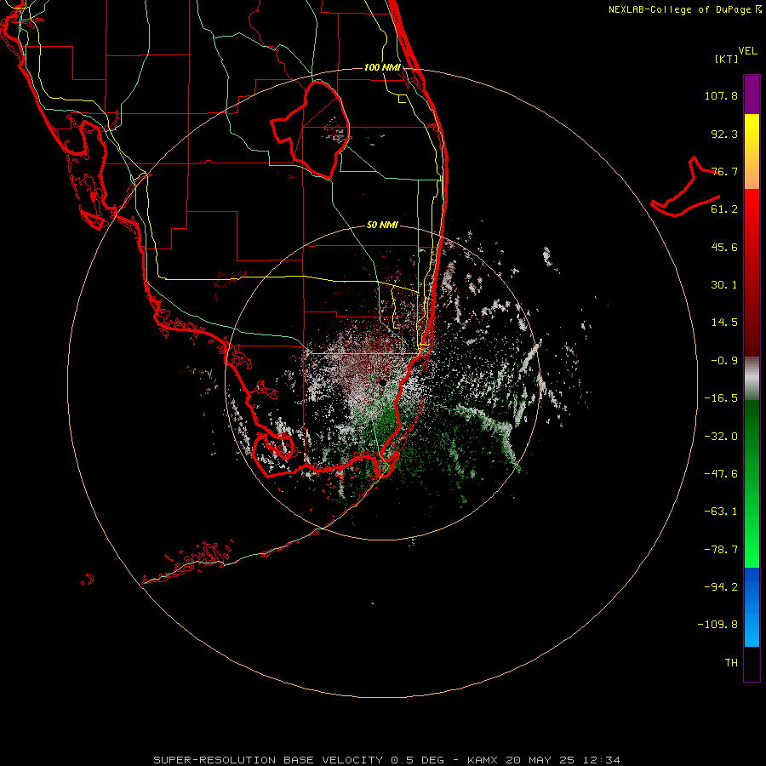Select the 30.1 legend value
This screenshot has width=766, height=766.
click(x=724, y=285)
